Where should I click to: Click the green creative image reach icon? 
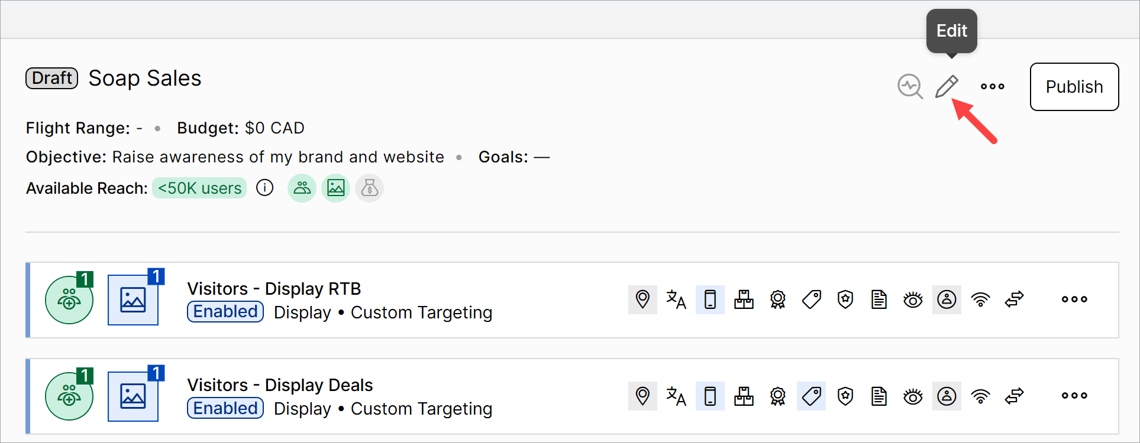click(x=336, y=188)
